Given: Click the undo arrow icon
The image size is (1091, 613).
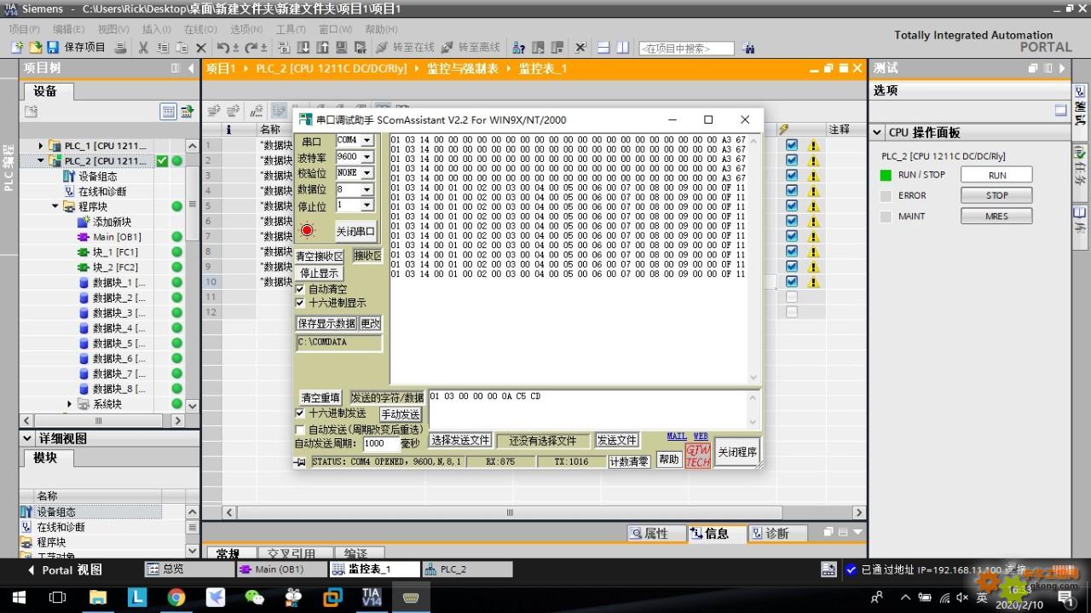Looking at the screenshot, I should (223, 48).
